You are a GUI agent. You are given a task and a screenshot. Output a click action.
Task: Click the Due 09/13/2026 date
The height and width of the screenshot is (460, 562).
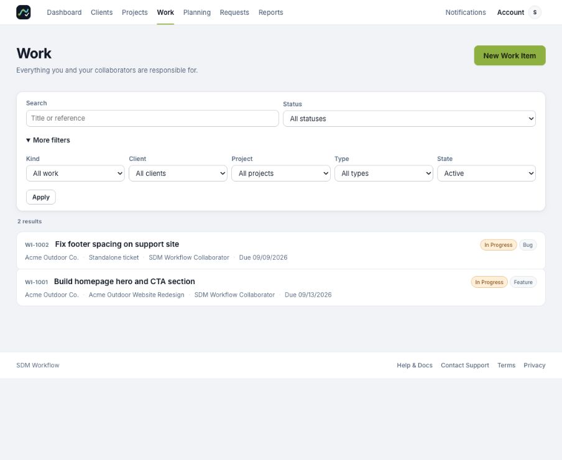[x=308, y=295]
